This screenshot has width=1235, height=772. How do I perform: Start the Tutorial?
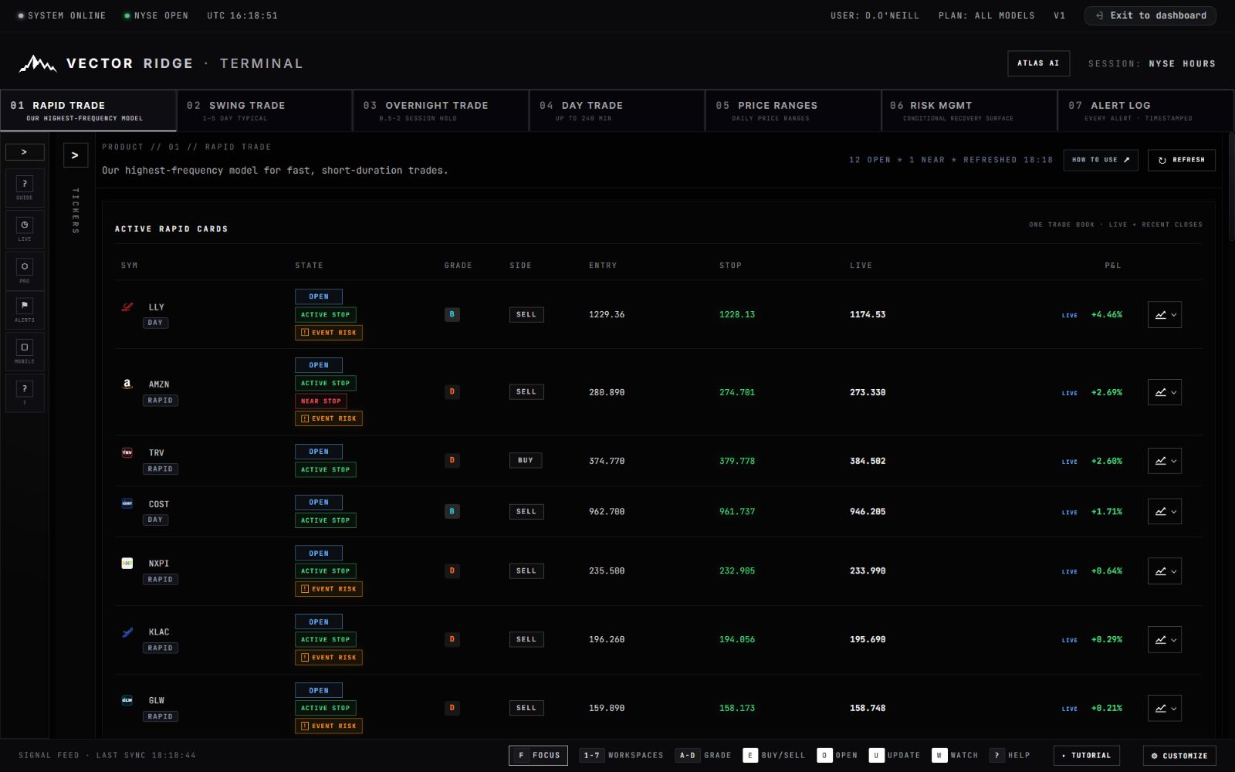[x=1086, y=756]
